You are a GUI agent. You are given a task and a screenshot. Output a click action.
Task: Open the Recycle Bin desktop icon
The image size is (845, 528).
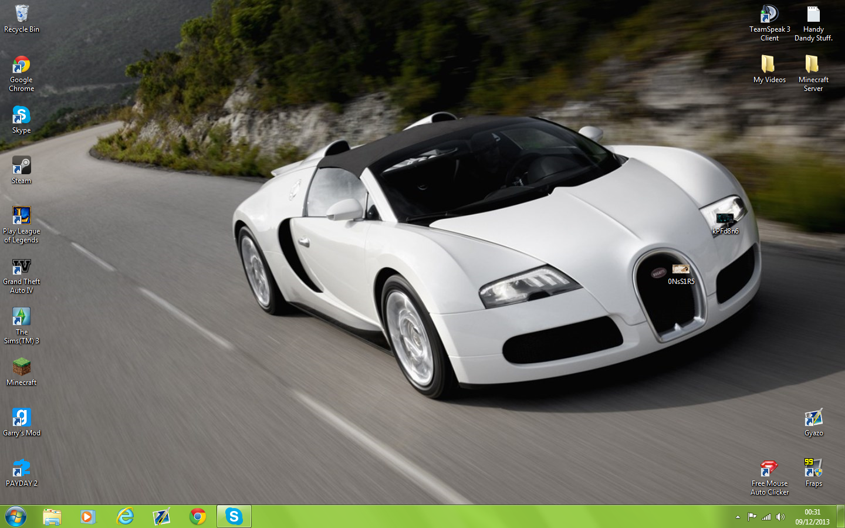tap(22, 19)
